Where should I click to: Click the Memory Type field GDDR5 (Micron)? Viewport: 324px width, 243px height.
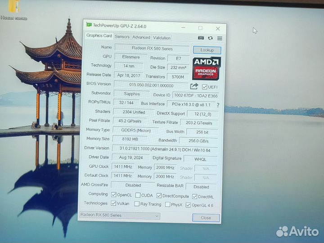click(x=136, y=130)
